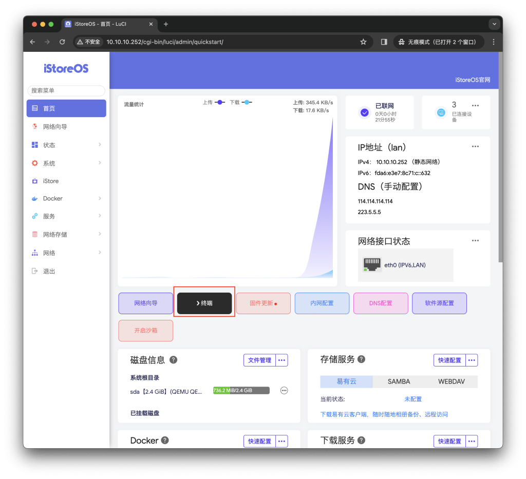Click the 下载易有云客户端 link
526x479 pixels.
pyautogui.click(x=384, y=415)
